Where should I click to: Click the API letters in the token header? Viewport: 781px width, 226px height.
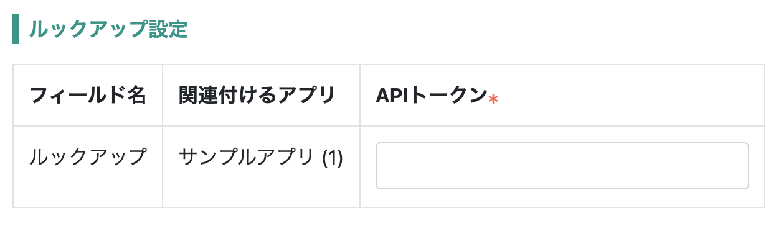tap(391, 95)
